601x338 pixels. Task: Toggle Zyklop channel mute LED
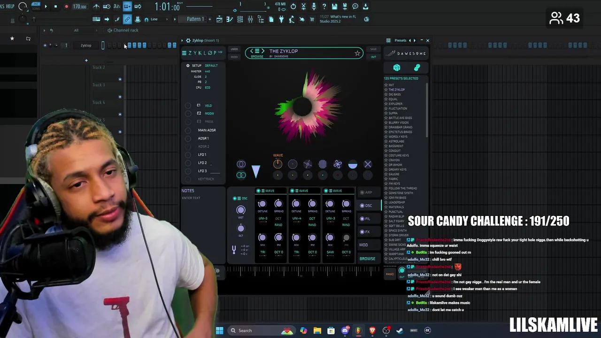tap(45, 46)
